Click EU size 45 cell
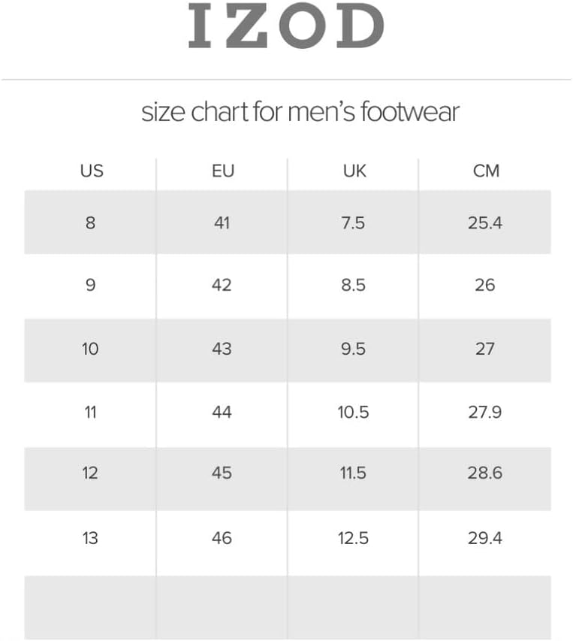This screenshot has width=573, height=641. [x=222, y=473]
